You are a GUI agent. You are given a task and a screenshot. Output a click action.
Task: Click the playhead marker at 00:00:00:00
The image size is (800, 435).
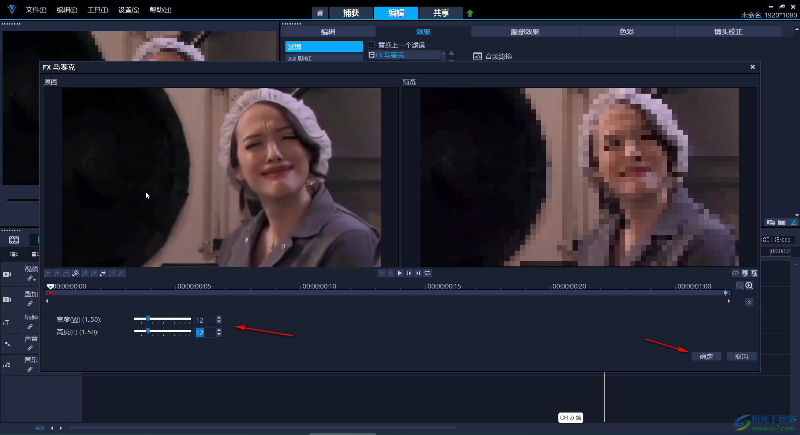point(50,286)
